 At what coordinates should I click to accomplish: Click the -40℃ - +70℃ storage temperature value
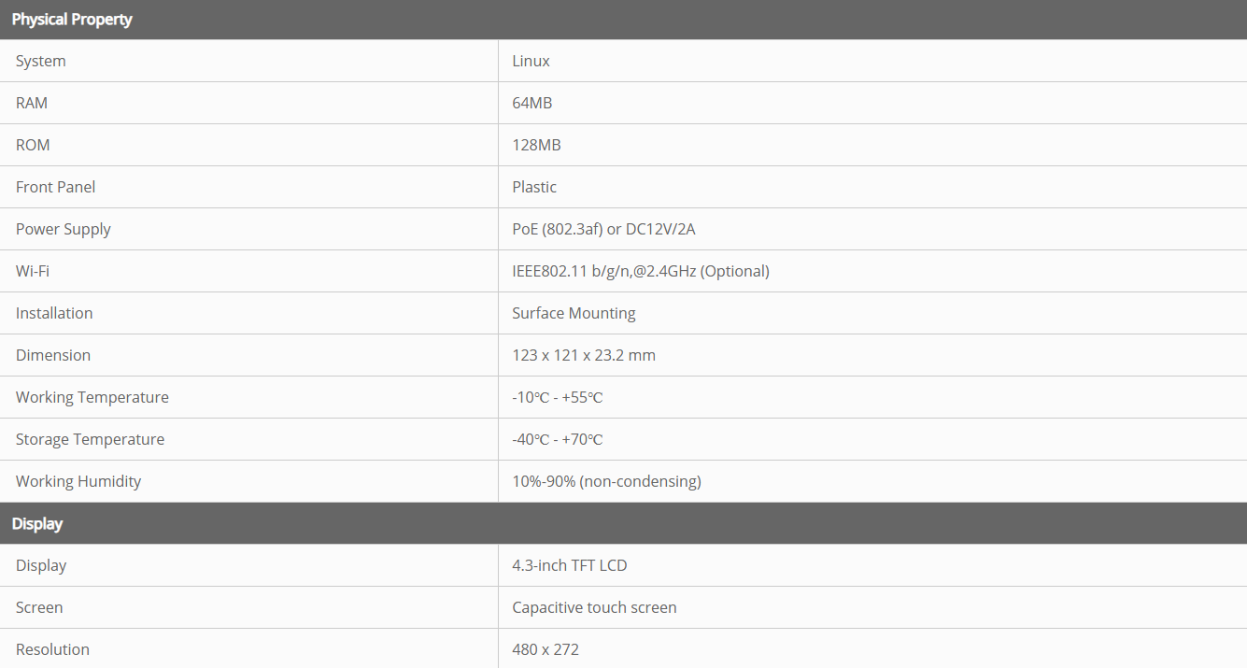[557, 440]
